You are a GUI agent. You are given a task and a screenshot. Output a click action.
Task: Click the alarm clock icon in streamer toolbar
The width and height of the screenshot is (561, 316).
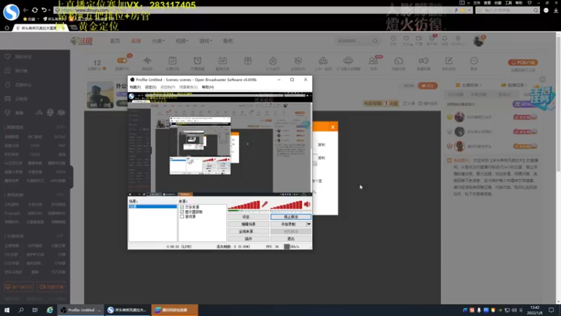click(x=198, y=60)
